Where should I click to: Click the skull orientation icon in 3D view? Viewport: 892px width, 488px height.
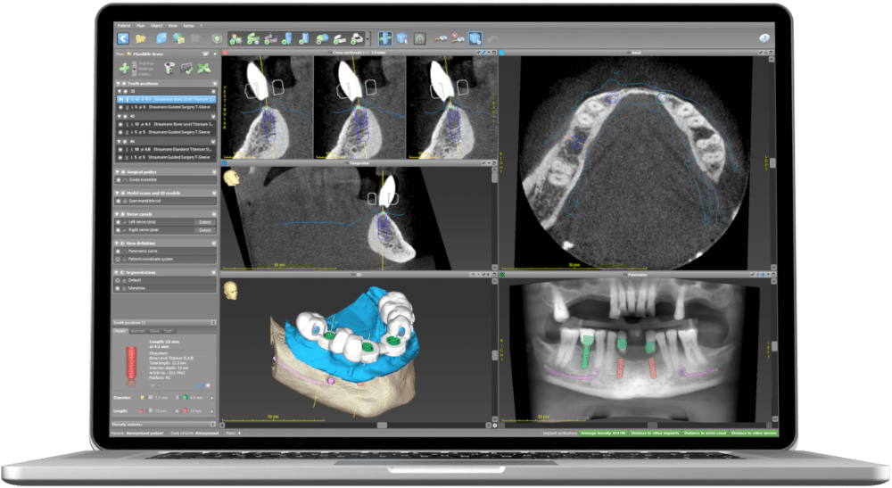pos(230,290)
